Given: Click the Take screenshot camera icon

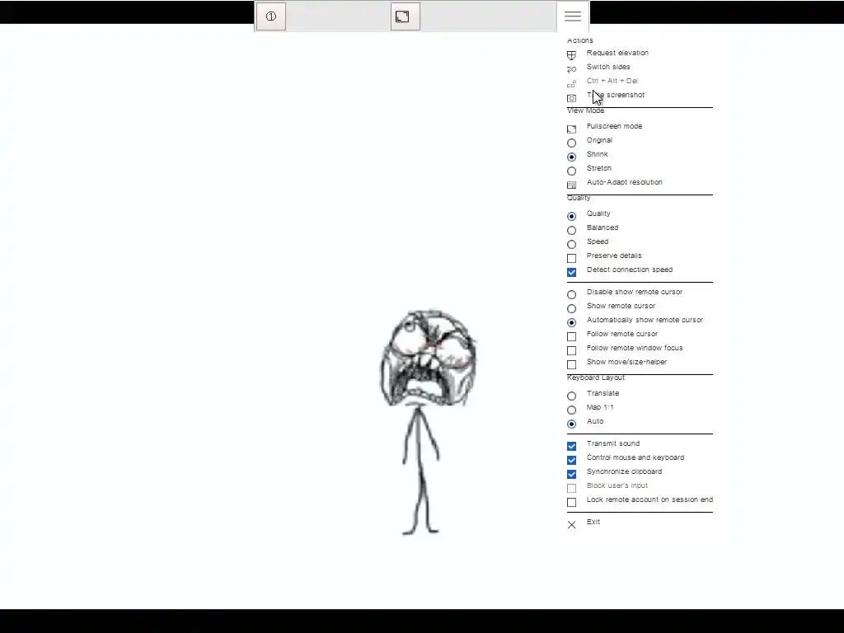Looking at the screenshot, I should (572, 98).
